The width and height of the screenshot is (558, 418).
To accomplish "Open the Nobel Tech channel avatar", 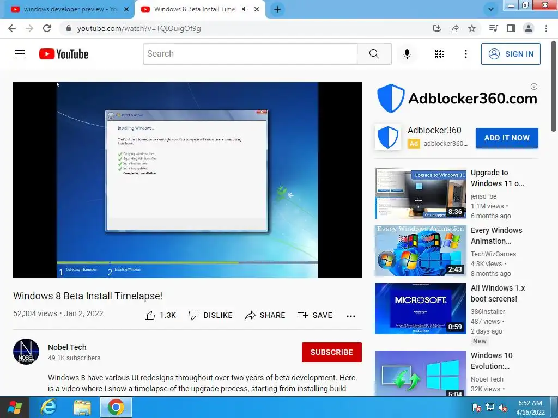I will 26,352.
